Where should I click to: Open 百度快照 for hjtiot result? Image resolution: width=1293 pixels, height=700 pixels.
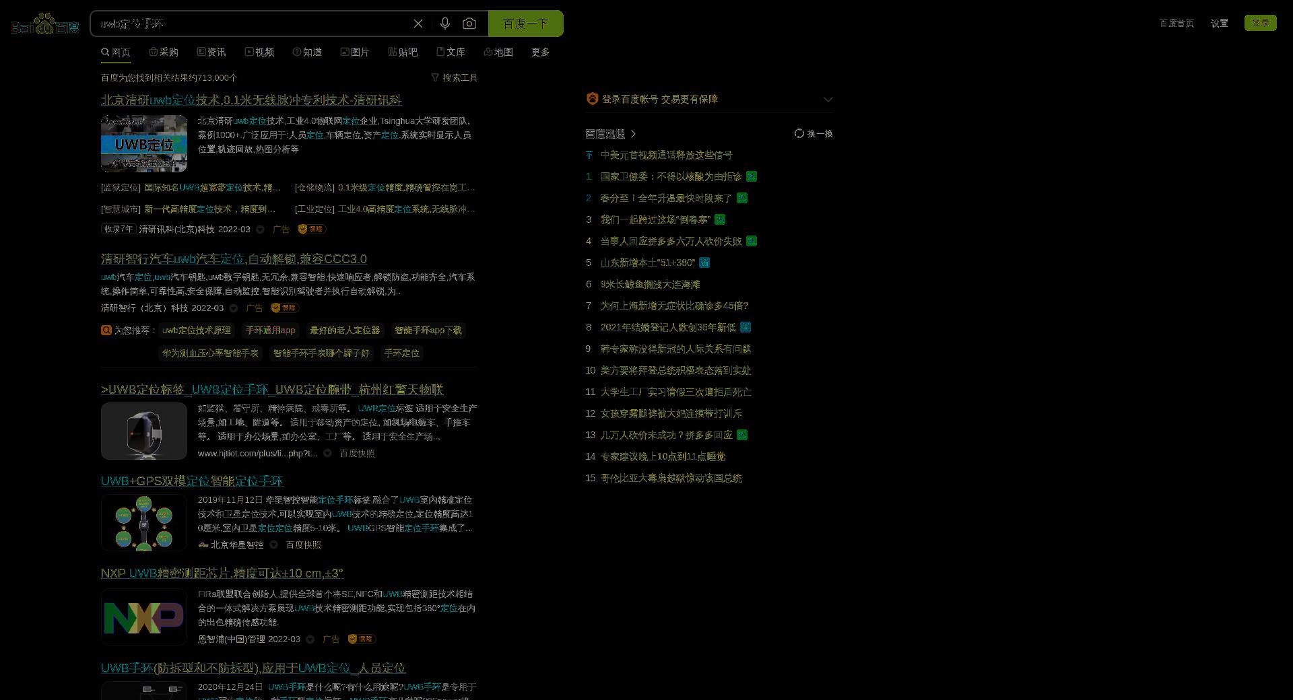[x=357, y=454]
